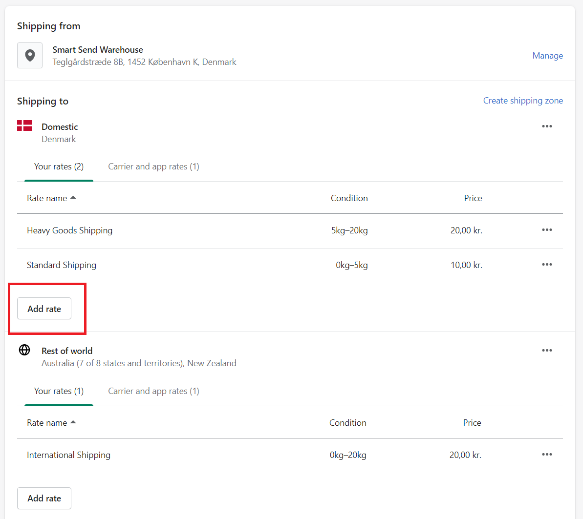Open the options menu for International Shipping

click(x=547, y=455)
